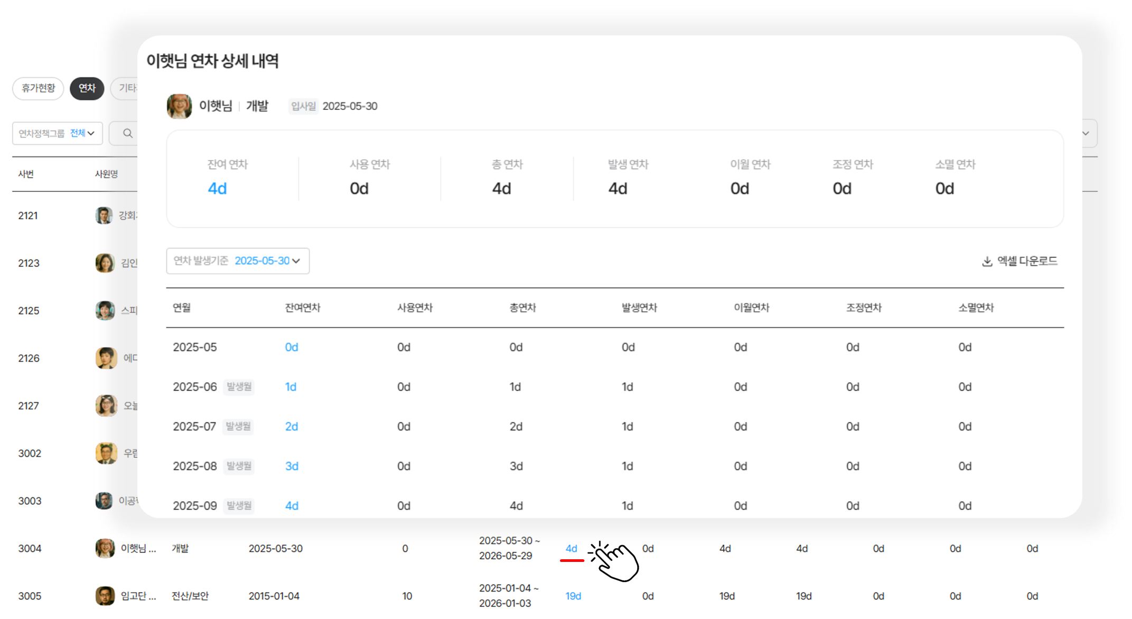
Task: Click avatar of employee 3005 임고단
Action: (105, 596)
